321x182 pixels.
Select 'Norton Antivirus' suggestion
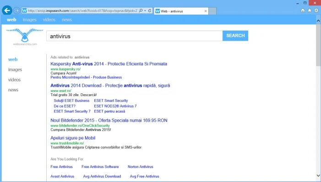pos(141,167)
